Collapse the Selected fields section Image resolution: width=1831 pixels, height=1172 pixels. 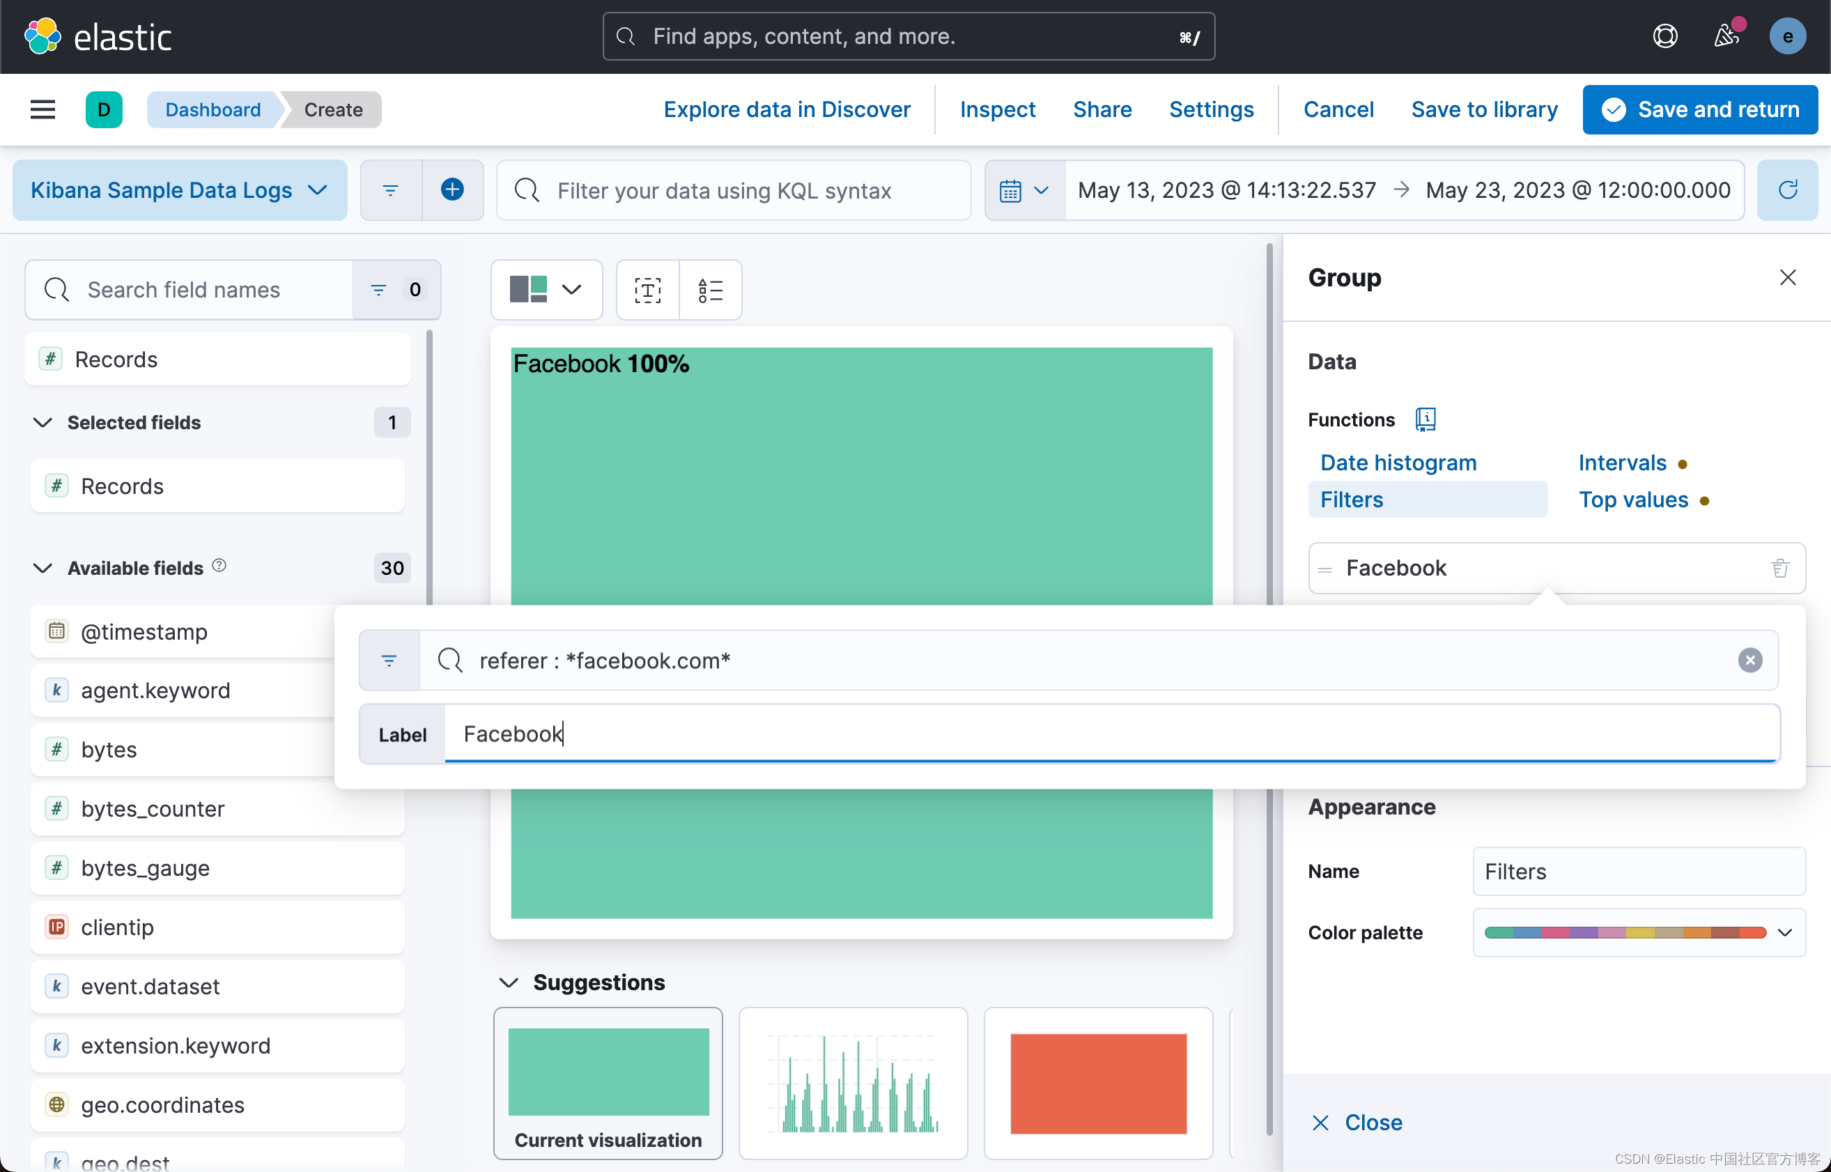(x=43, y=422)
